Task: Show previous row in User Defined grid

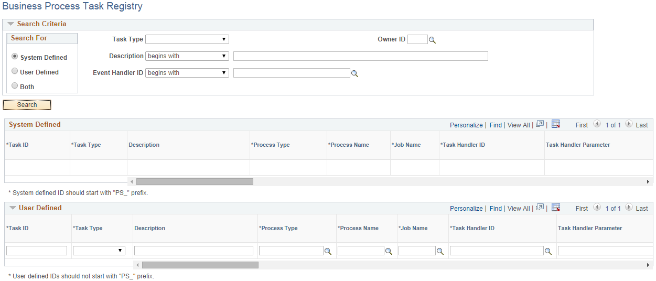Action: pos(597,208)
